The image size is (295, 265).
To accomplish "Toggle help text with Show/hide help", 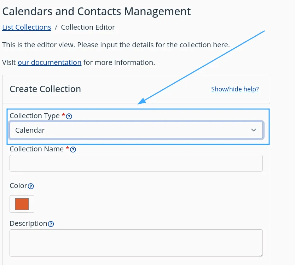I will [235, 89].
